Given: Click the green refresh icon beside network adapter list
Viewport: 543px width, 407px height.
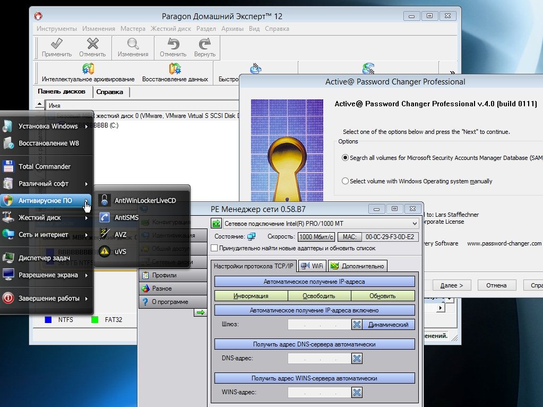Looking at the screenshot, I should point(217,224).
